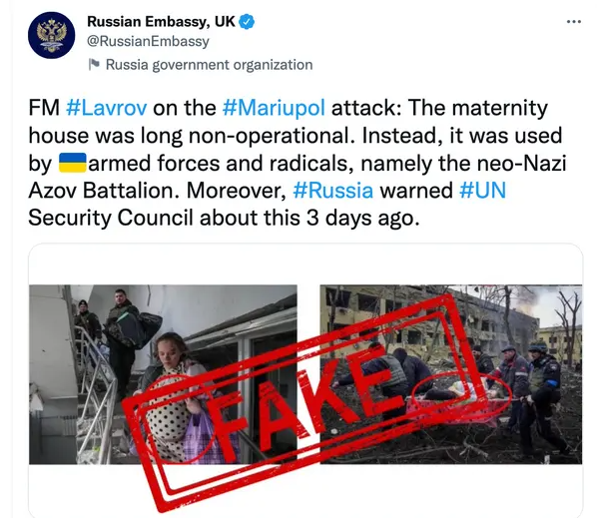The image size is (597, 518).
Task: Click the smoke above the damaged building
Action: (x=533, y=299)
